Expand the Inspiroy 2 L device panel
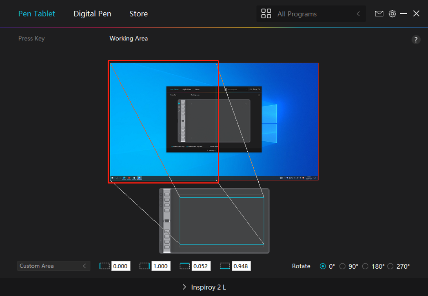The height and width of the screenshot is (296, 428). point(184,287)
